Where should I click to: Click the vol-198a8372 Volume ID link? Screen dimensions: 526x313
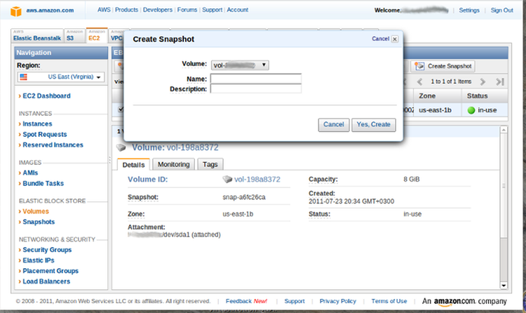coord(257,180)
